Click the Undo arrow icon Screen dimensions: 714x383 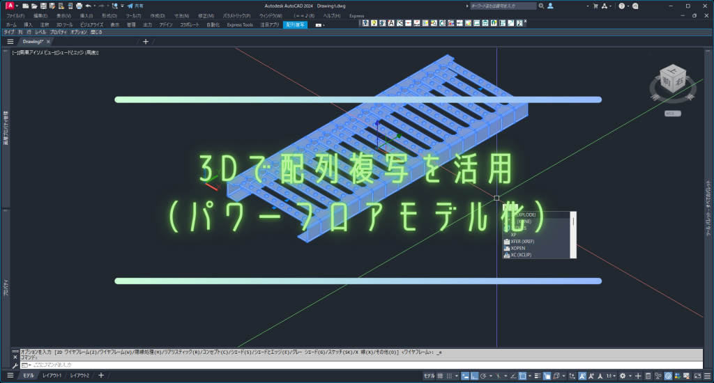pos(89,6)
